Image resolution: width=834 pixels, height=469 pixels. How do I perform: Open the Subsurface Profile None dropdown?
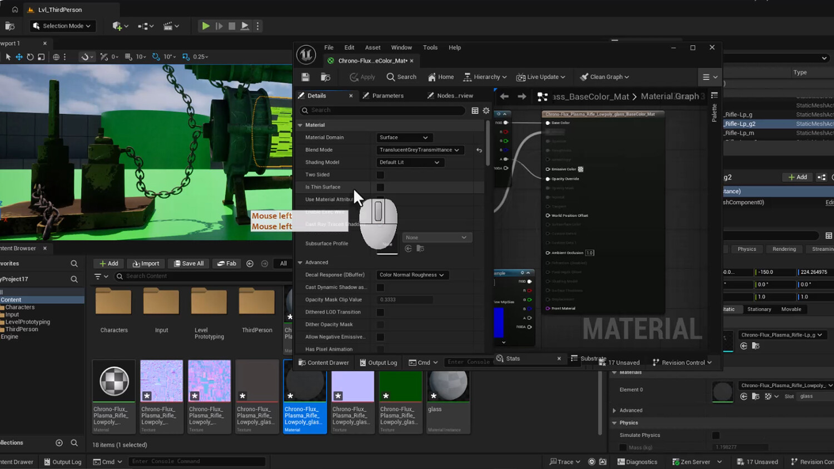[437, 237]
